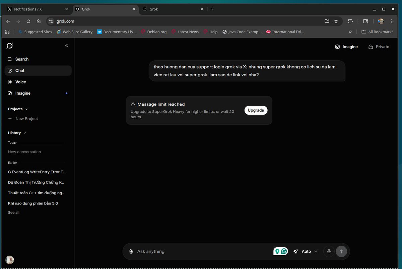Go to browser home page
402x269 pixels.
tap(39, 21)
